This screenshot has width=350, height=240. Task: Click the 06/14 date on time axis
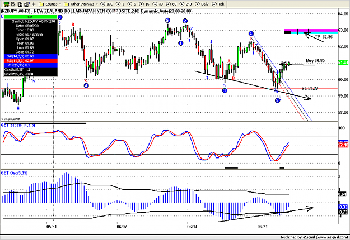(x=192, y=227)
